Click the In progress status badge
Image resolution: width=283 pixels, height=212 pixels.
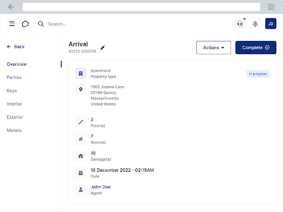[x=258, y=74]
